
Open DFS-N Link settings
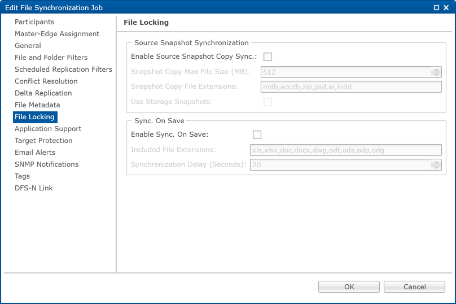[34, 188]
